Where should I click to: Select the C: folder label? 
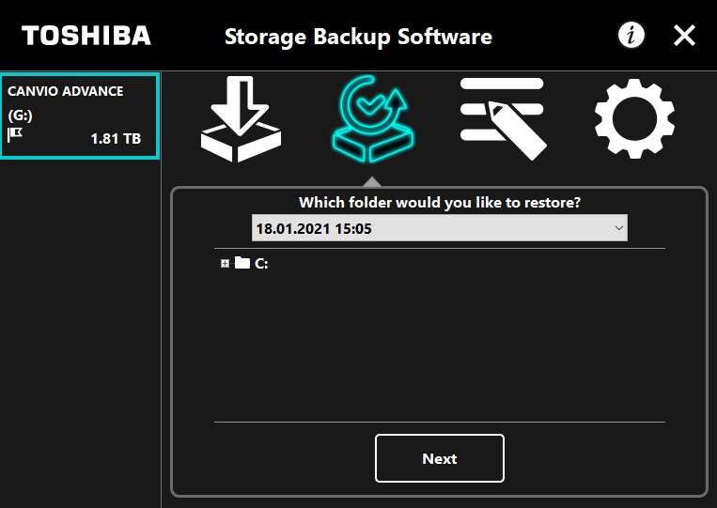pyautogui.click(x=261, y=264)
